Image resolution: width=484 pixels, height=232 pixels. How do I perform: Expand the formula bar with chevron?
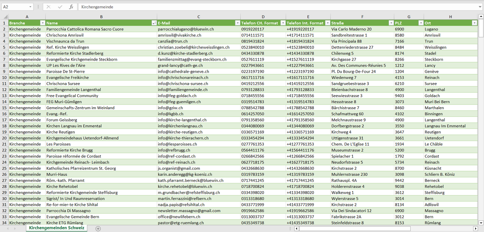click(481, 7)
